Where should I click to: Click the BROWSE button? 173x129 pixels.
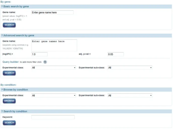coord(9,101)
